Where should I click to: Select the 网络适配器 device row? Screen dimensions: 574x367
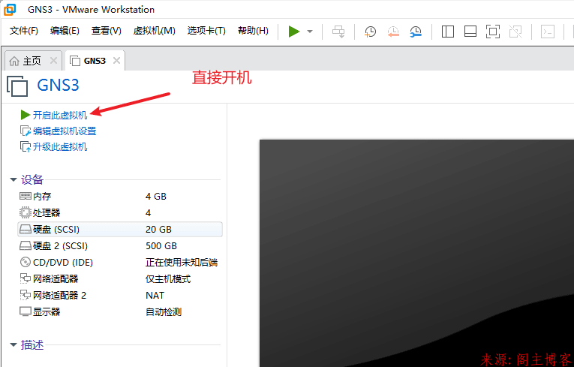coord(120,278)
